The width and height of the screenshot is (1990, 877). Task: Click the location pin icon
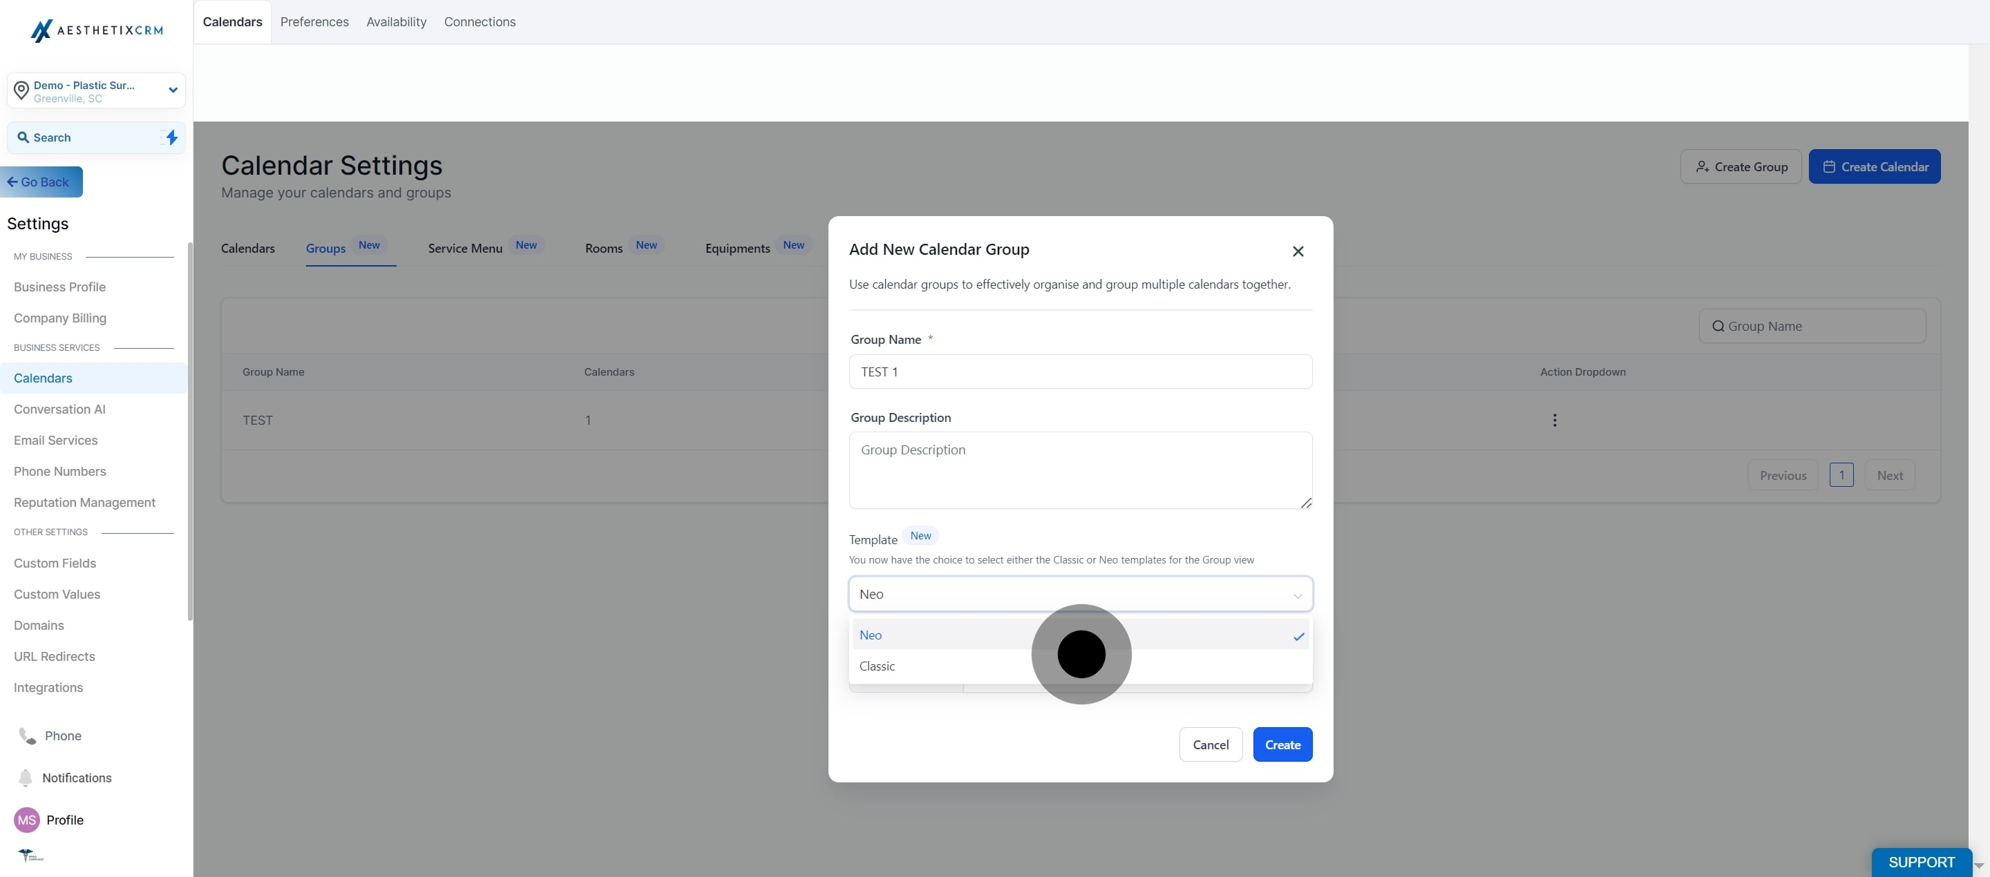21,90
